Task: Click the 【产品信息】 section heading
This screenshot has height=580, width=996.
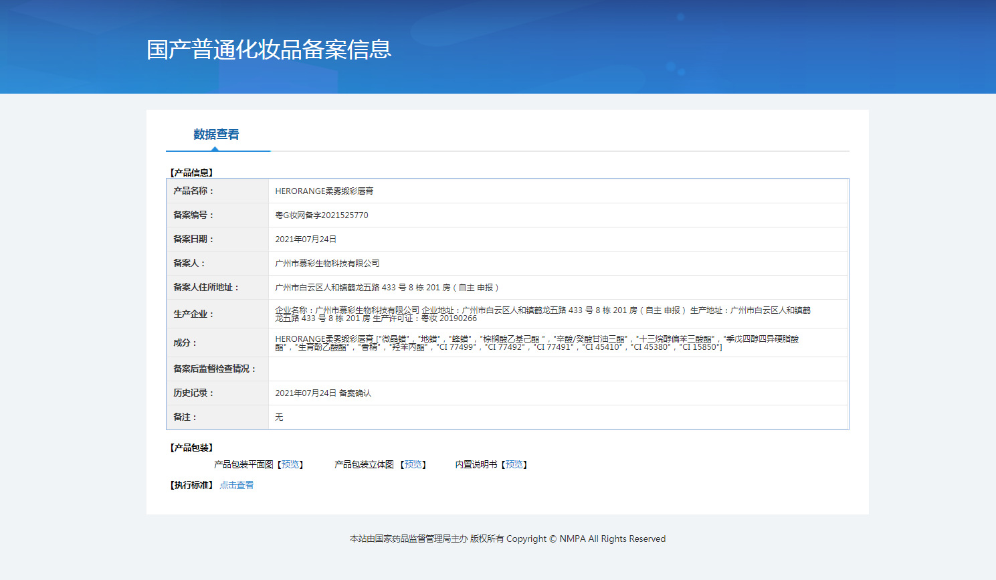Action: 191,173
